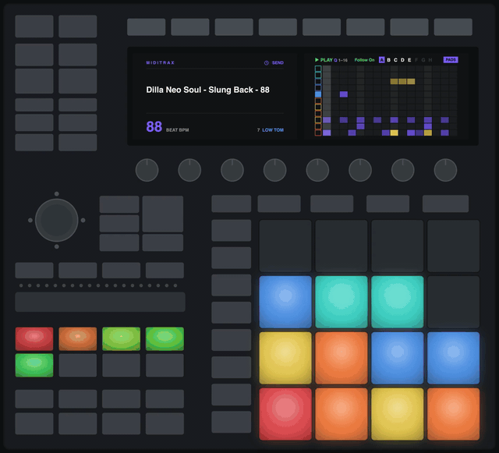Tap the dark unlit pad in second row
Screen dimensions: 499x453
point(453,302)
